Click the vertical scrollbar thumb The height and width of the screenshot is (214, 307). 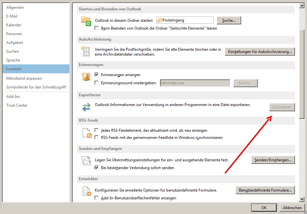pos(302,74)
